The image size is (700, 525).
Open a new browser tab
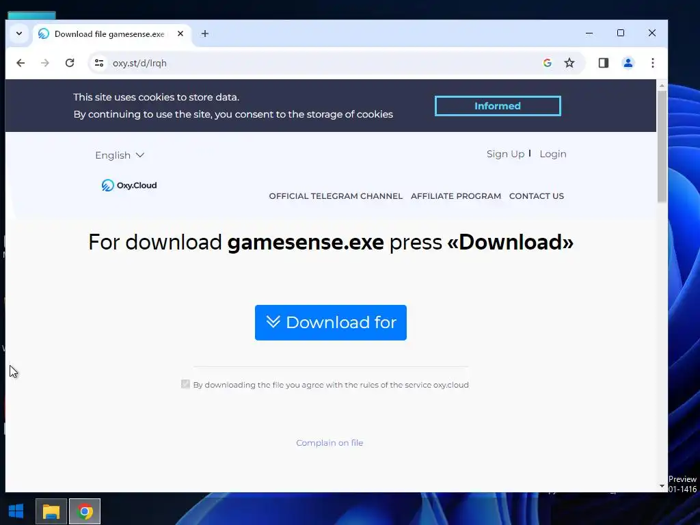tap(205, 33)
